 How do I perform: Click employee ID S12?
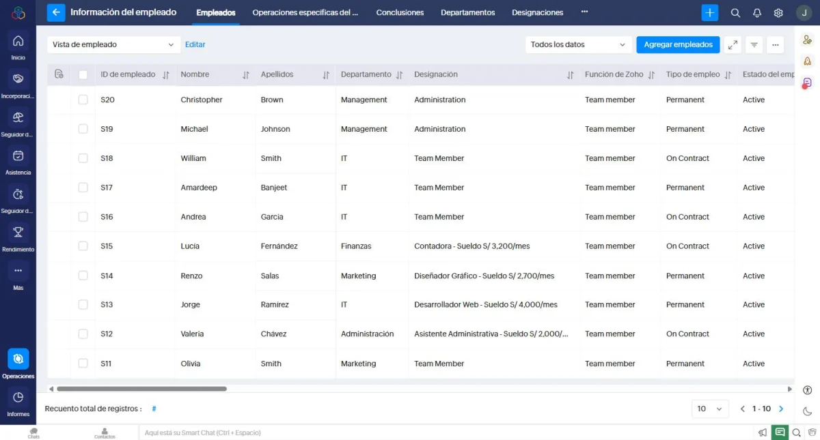pyautogui.click(x=107, y=334)
